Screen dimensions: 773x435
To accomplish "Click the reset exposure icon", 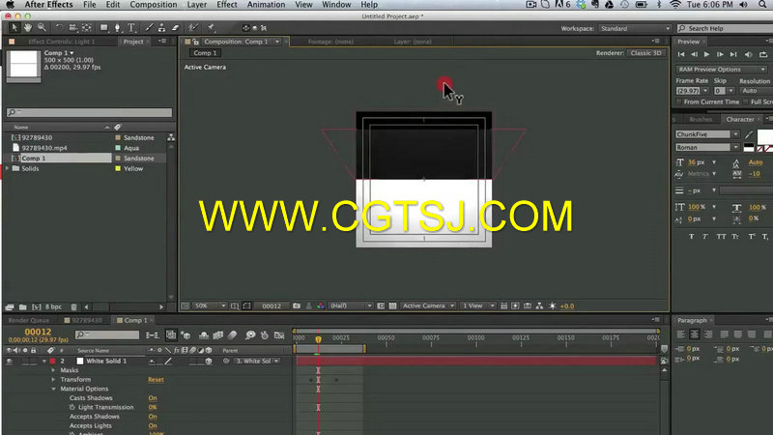I will coord(552,305).
